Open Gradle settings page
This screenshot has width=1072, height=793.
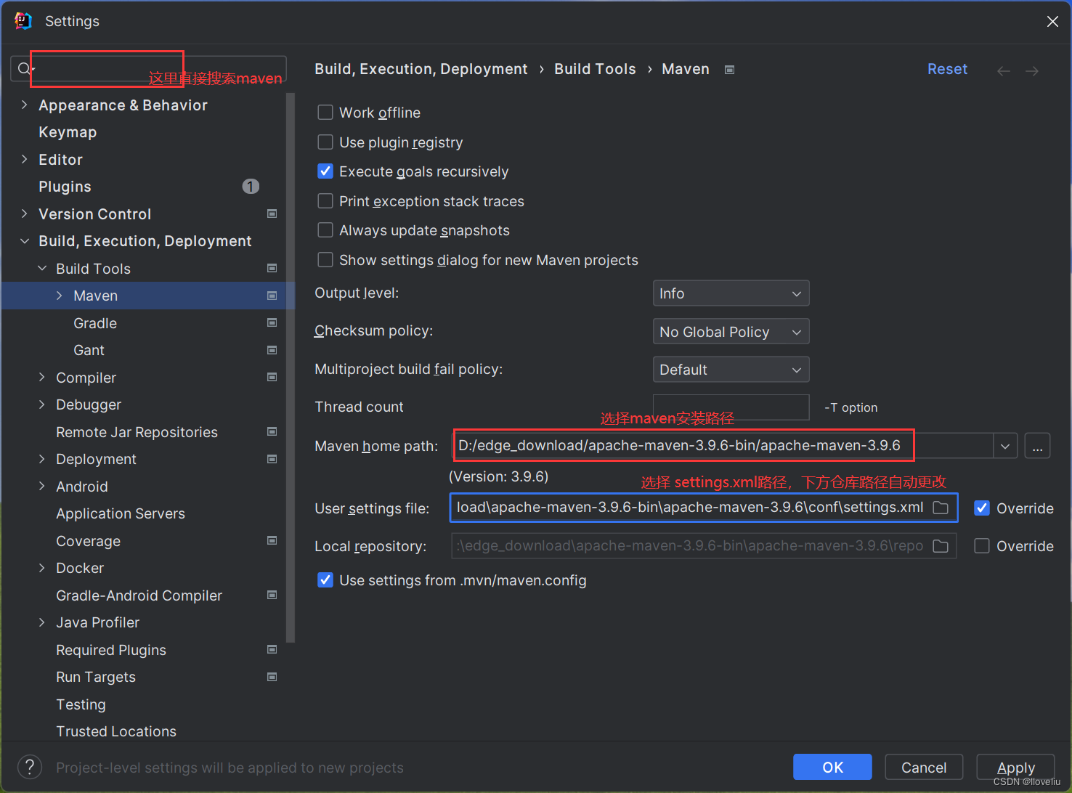[x=95, y=323]
